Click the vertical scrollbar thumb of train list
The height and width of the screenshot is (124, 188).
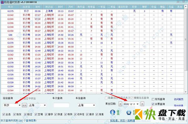[x=186, y=39]
